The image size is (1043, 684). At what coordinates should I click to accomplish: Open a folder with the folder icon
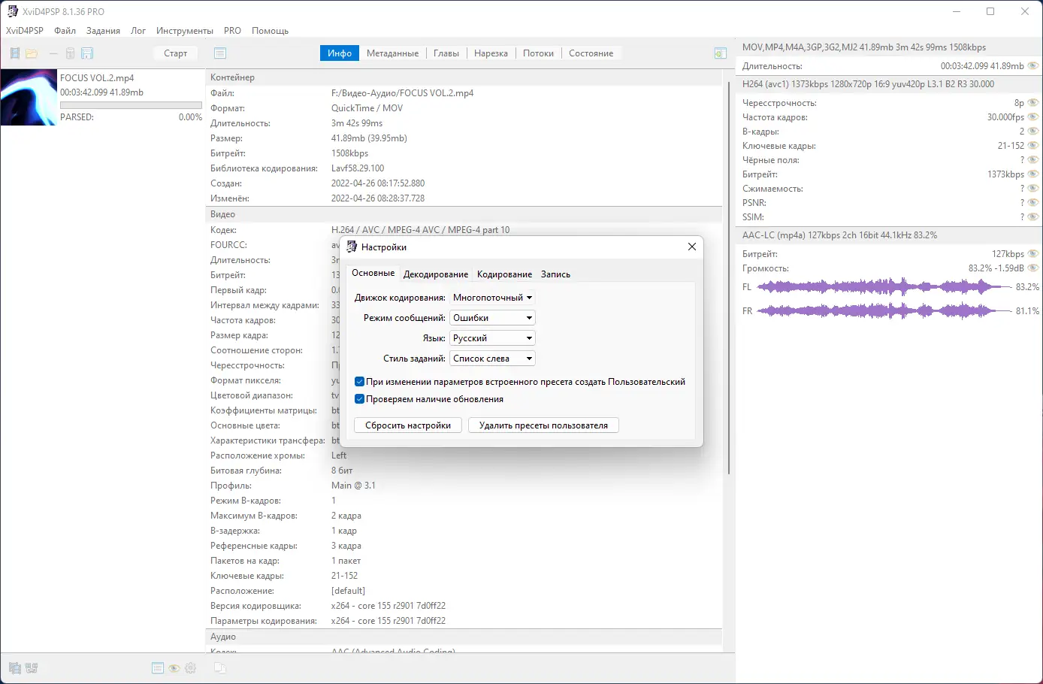32,53
